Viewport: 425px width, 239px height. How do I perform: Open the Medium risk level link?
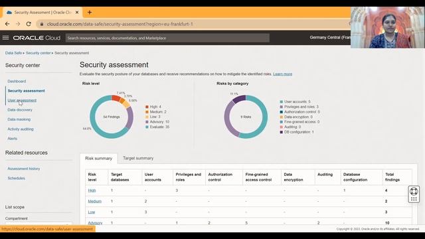(x=94, y=201)
